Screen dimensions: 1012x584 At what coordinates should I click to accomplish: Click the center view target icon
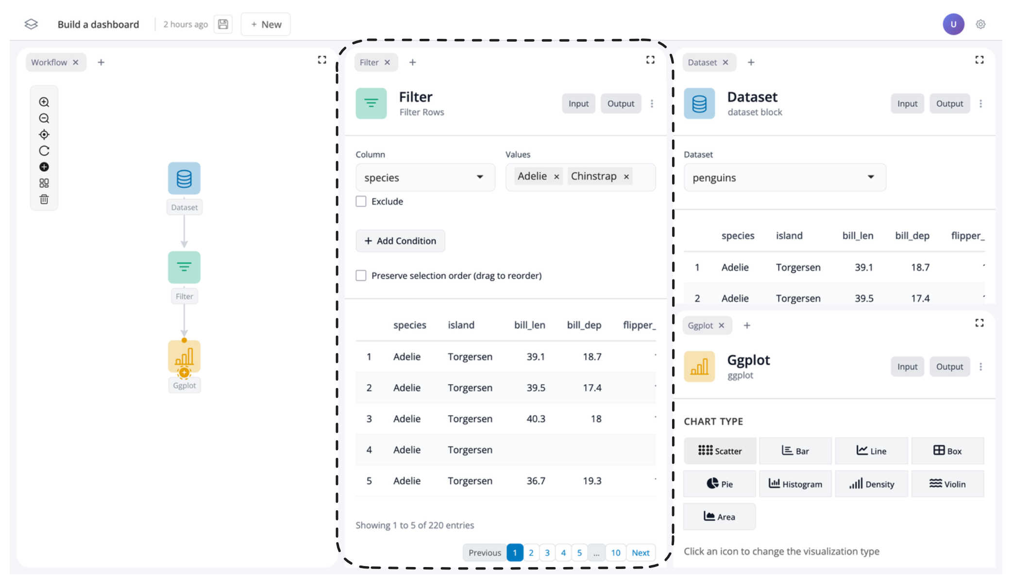pos(44,135)
